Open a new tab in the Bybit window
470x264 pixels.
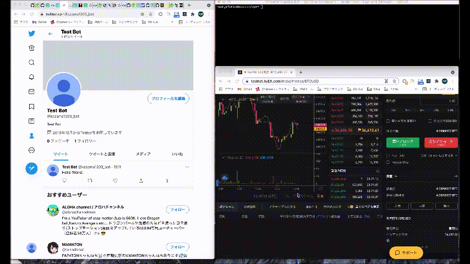[x=300, y=72]
